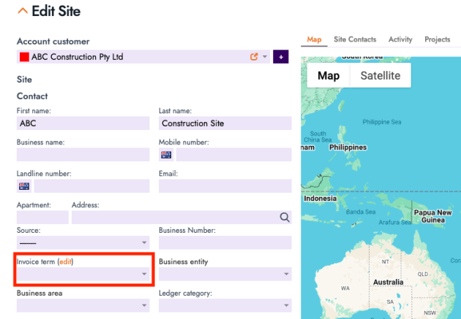Click the purple plus button beside Account customer
461x319 pixels.
[281, 57]
